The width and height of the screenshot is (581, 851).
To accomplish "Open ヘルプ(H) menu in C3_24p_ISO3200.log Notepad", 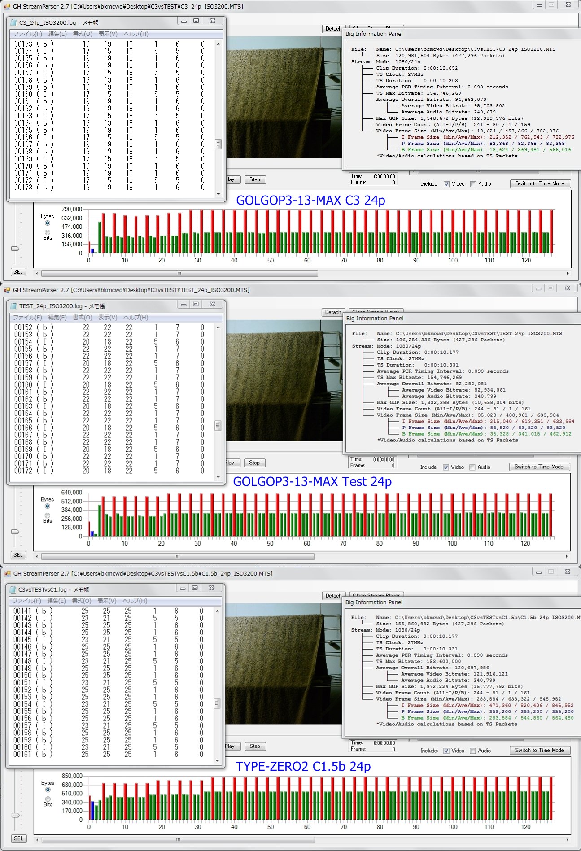I will pos(135,34).
